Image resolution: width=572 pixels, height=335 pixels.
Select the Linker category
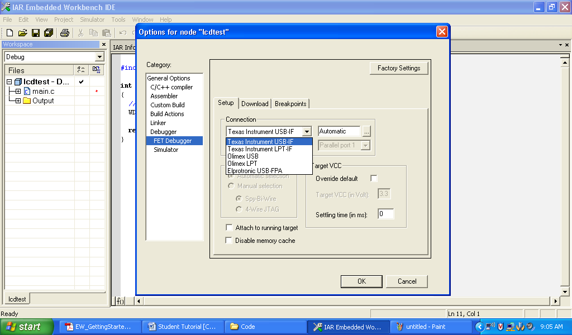pyautogui.click(x=158, y=123)
